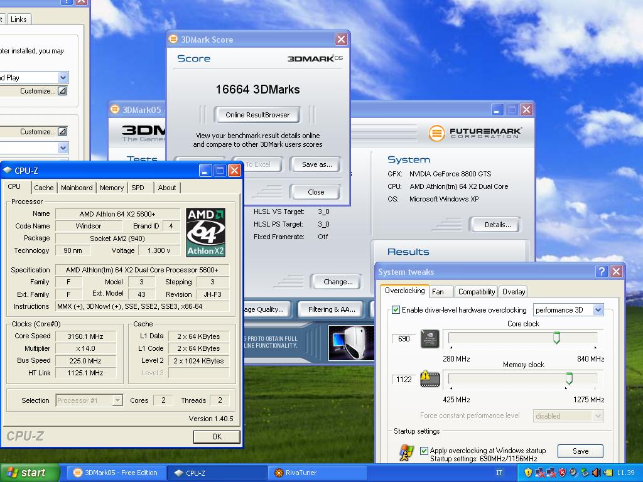Toggle Enable driver-level hardware overclocking checkbox
643x482 pixels.
click(x=396, y=310)
